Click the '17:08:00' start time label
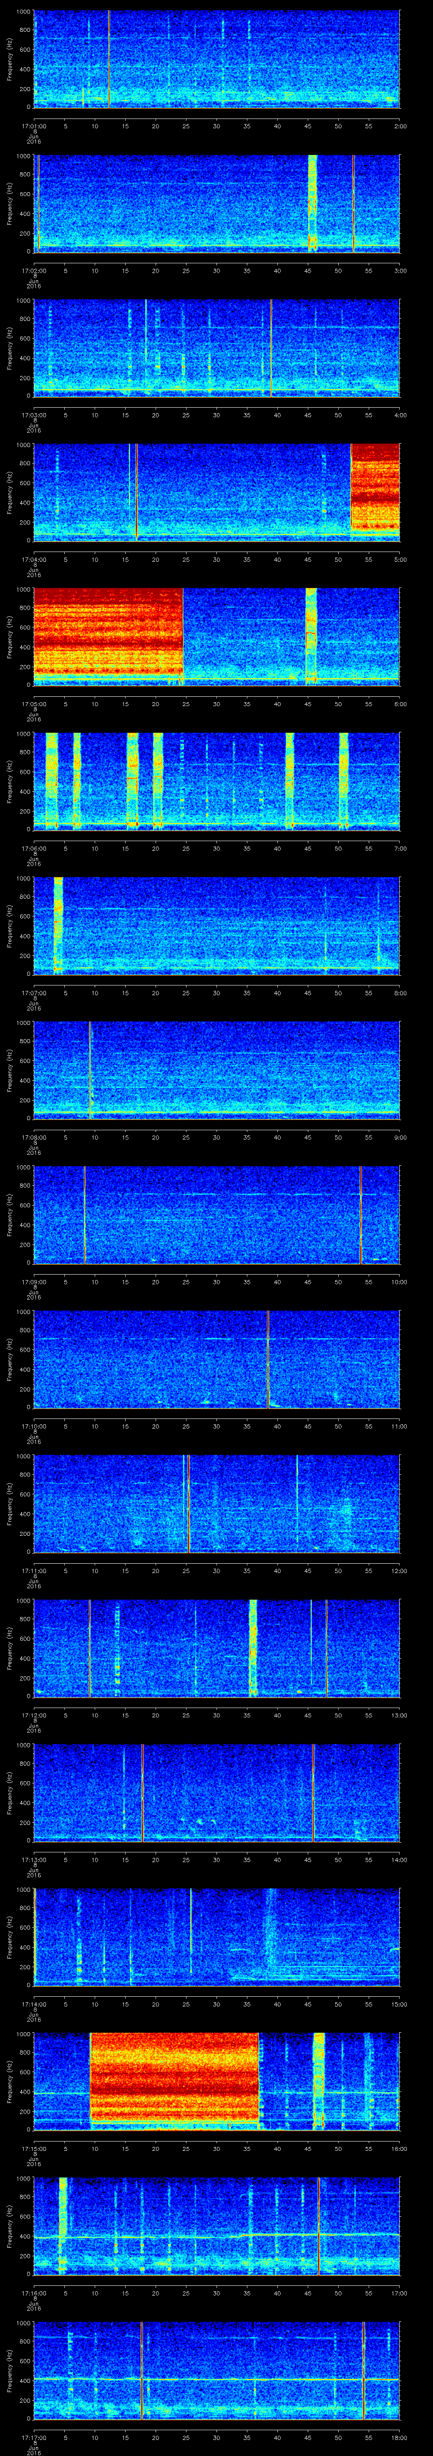 [x=33, y=1137]
